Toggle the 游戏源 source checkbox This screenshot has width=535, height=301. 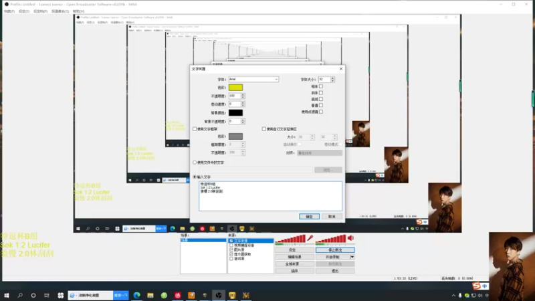[x=231, y=259]
